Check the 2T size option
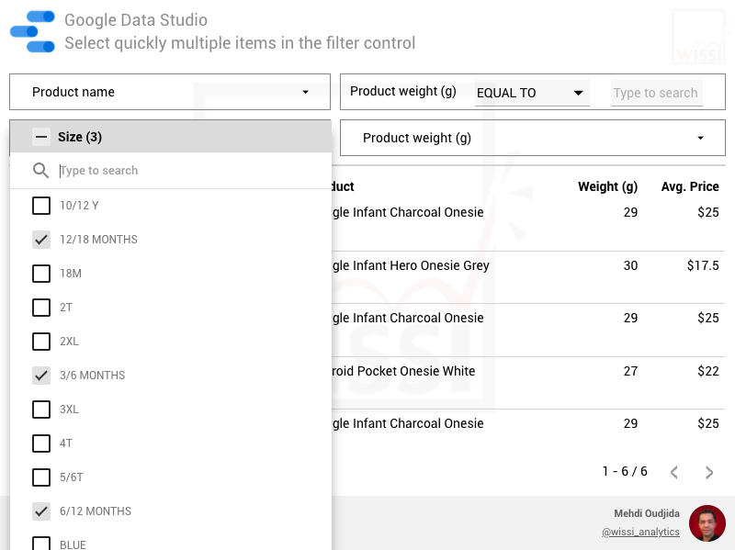 point(41,308)
